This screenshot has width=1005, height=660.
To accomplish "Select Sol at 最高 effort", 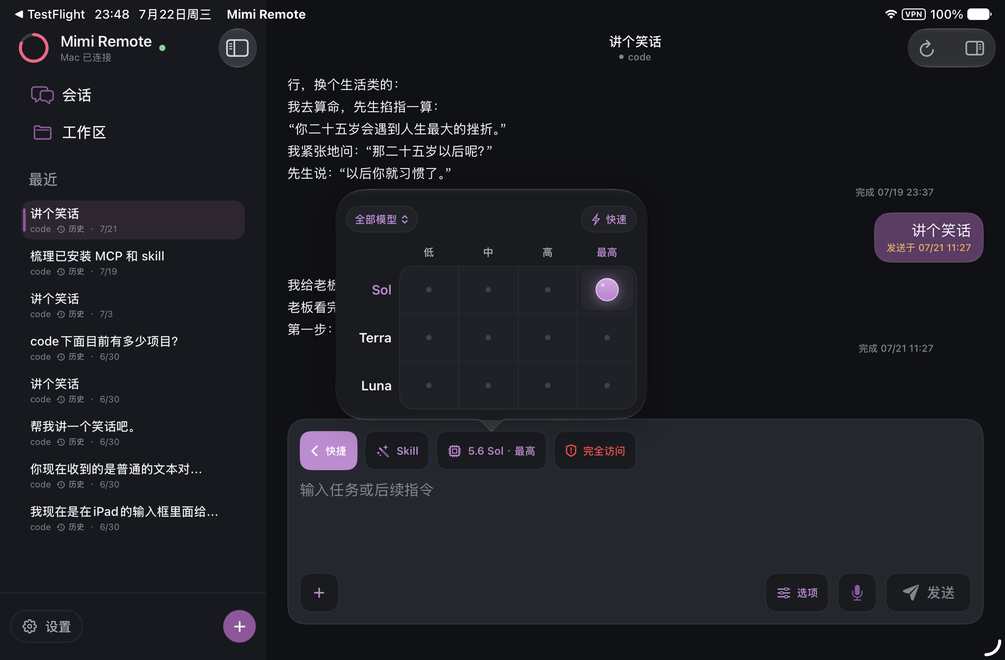I will click(x=607, y=290).
